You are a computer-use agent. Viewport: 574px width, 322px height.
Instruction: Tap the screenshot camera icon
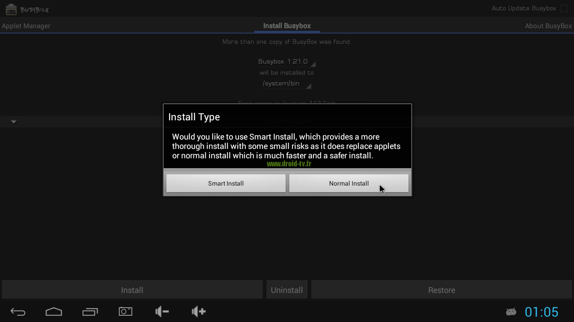pos(126,311)
